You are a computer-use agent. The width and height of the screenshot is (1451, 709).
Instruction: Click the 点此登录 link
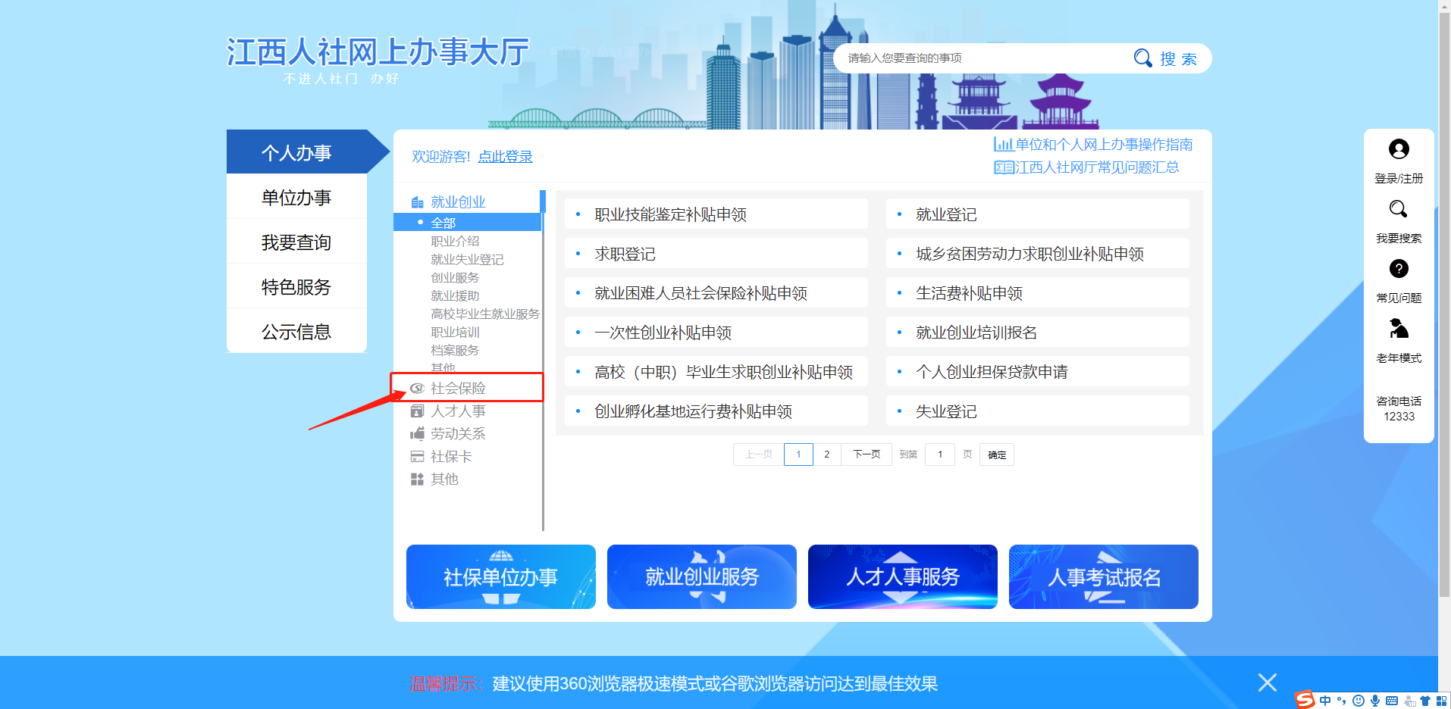click(505, 157)
